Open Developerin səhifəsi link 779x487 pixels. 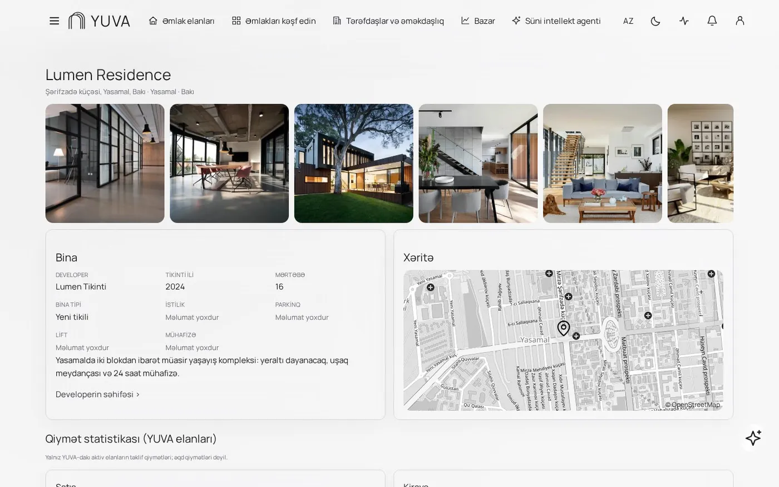97,395
